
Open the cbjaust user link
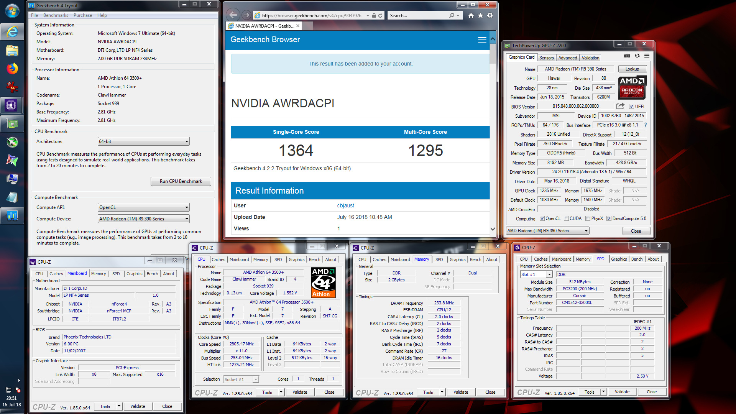tap(345, 206)
